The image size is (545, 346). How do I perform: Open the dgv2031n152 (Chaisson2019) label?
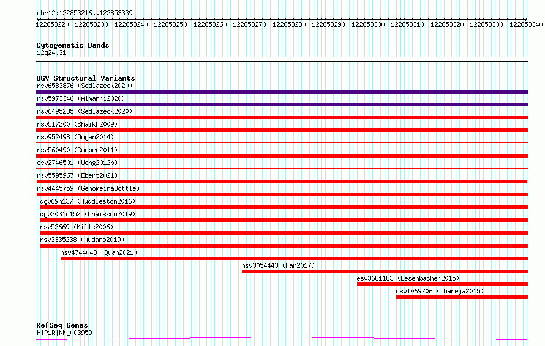tap(88, 214)
